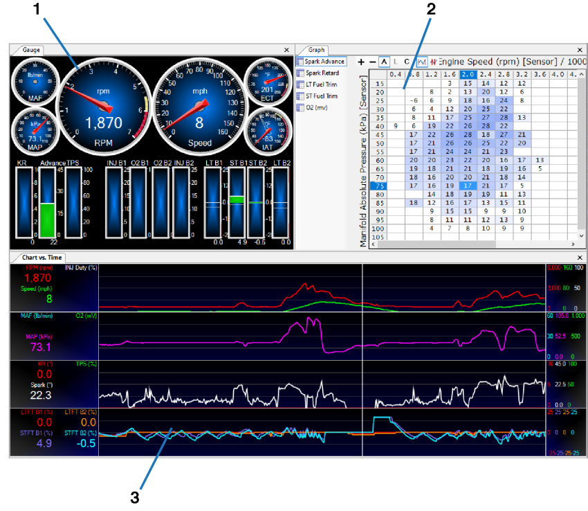Click the 3.6 column header in table
588x511 pixels.
coord(540,74)
